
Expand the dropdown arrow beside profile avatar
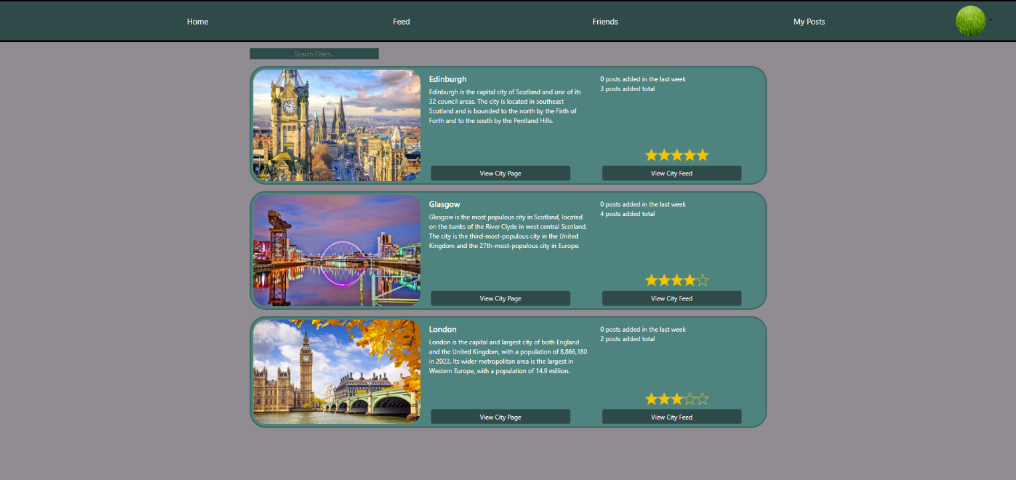click(x=990, y=20)
